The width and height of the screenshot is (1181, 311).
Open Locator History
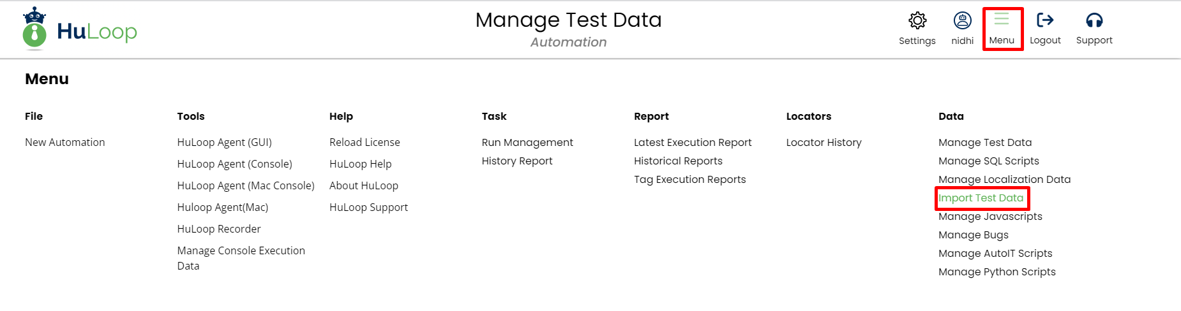(824, 142)
